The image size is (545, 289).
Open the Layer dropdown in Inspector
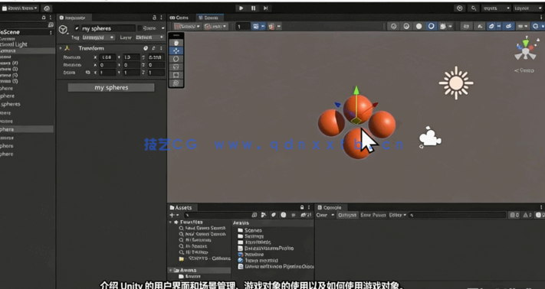149,37
